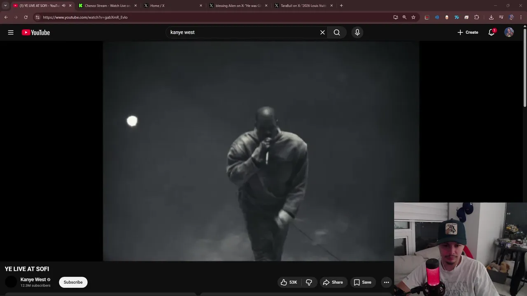Click the Kanye West channel avatar
This screenshot has width=527, height=296.
[11, 282]
